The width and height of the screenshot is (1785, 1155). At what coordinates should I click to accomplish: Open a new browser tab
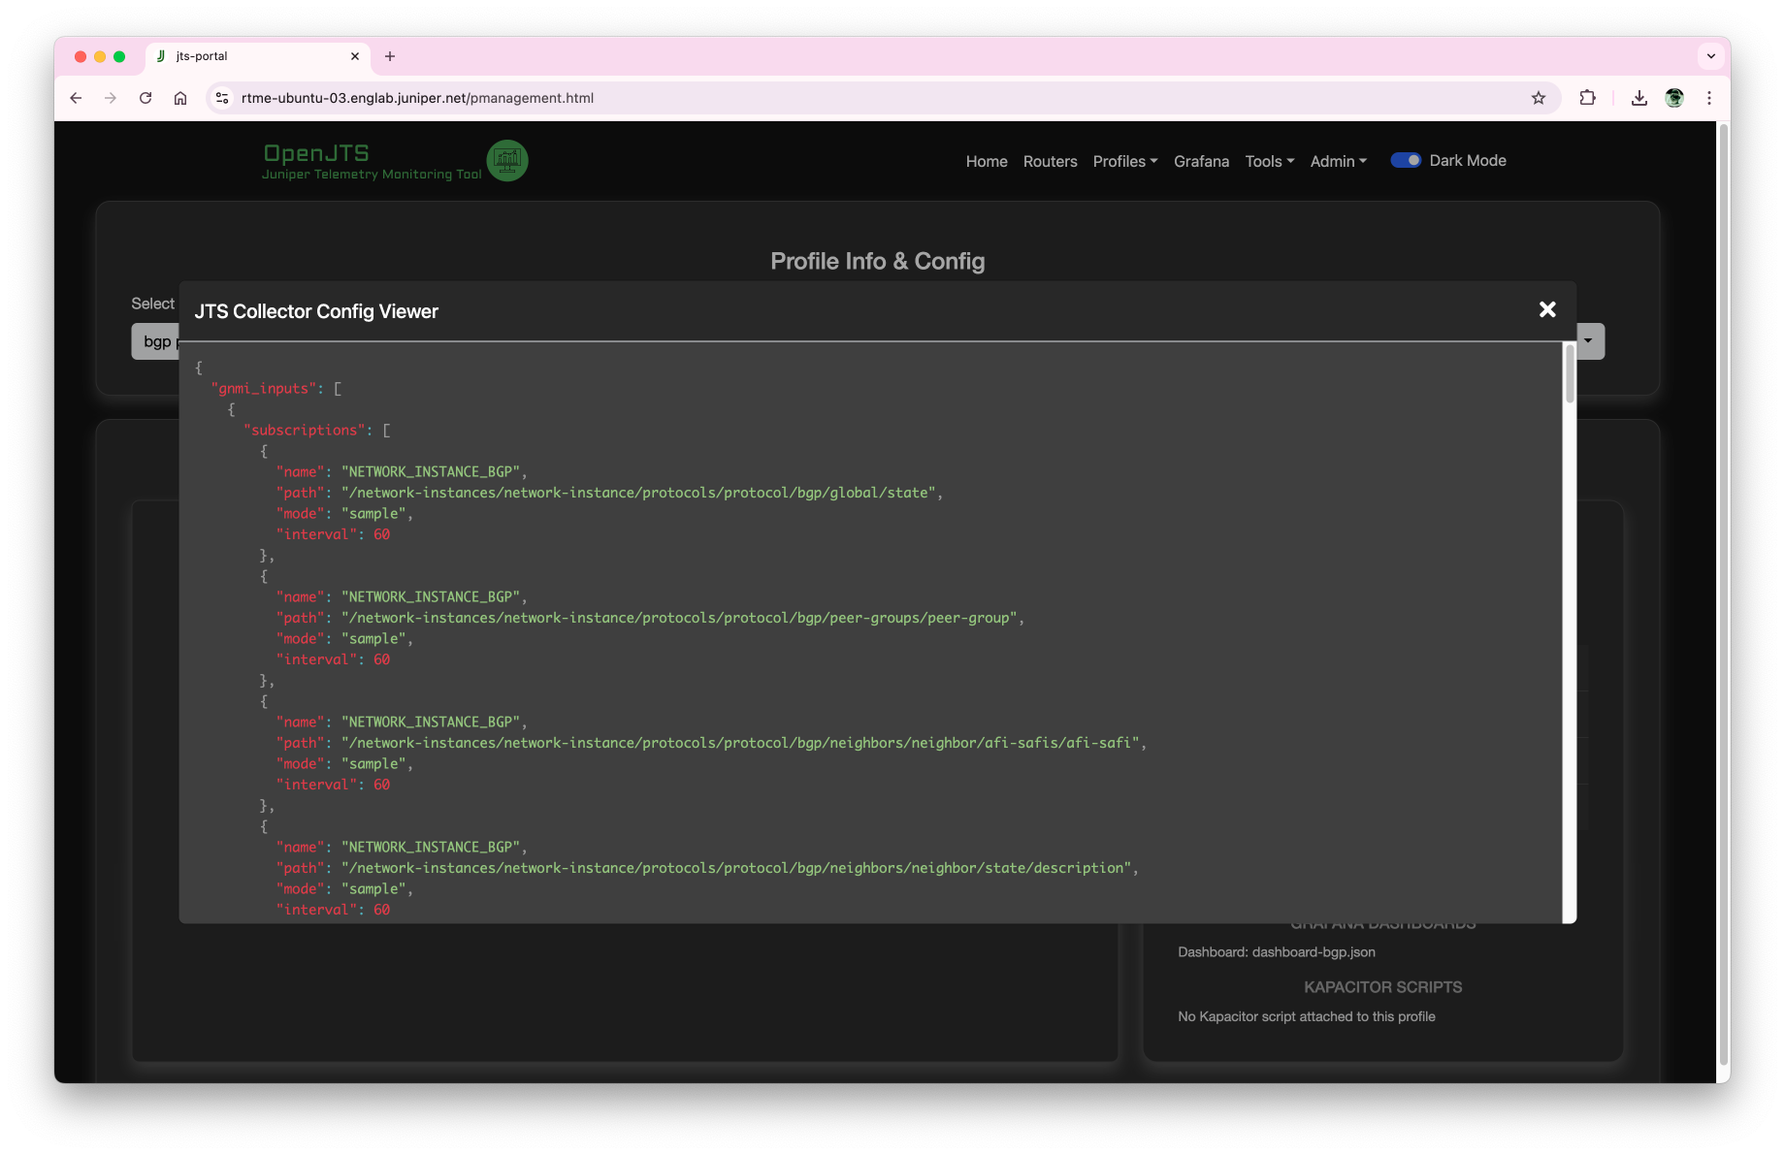(x=390, y=56)
